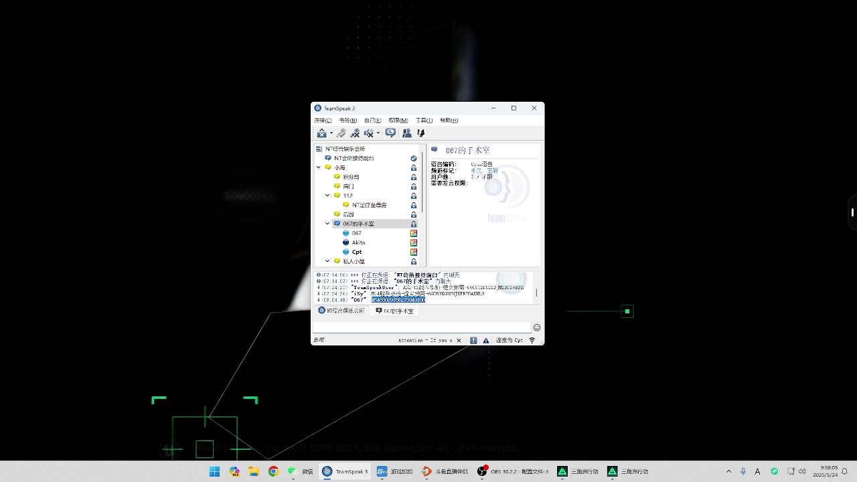Image resolution: width=857 pixels, height=482 pixels.
Task: Toggle speaker mute in the toolbar
Action: point(369,133)
